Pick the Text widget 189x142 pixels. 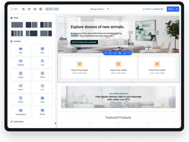coord(42,63)
